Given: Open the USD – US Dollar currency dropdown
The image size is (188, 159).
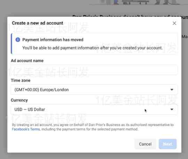Looking at the screenshot, I should click(x=94, y=109).
